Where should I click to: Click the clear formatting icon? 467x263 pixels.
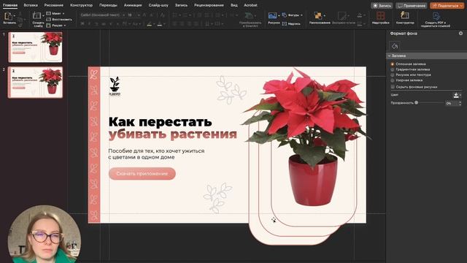(x=162, y=15)
